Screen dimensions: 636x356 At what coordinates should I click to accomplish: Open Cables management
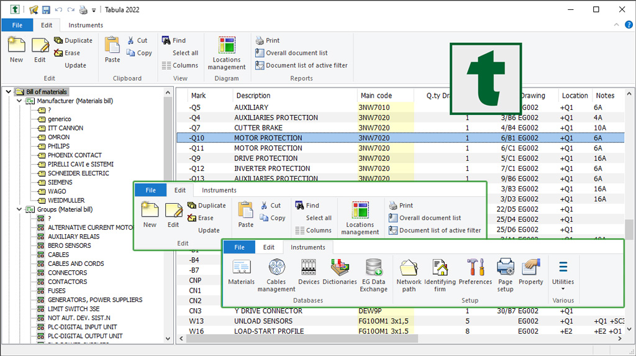point(276,275)
